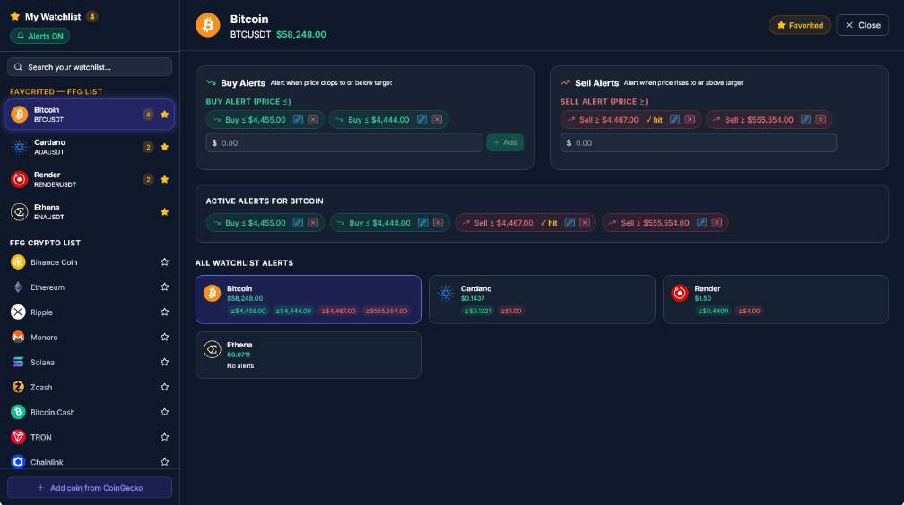
Task: Unfavorite Render using its sidebar star
Action: (164, 180)
